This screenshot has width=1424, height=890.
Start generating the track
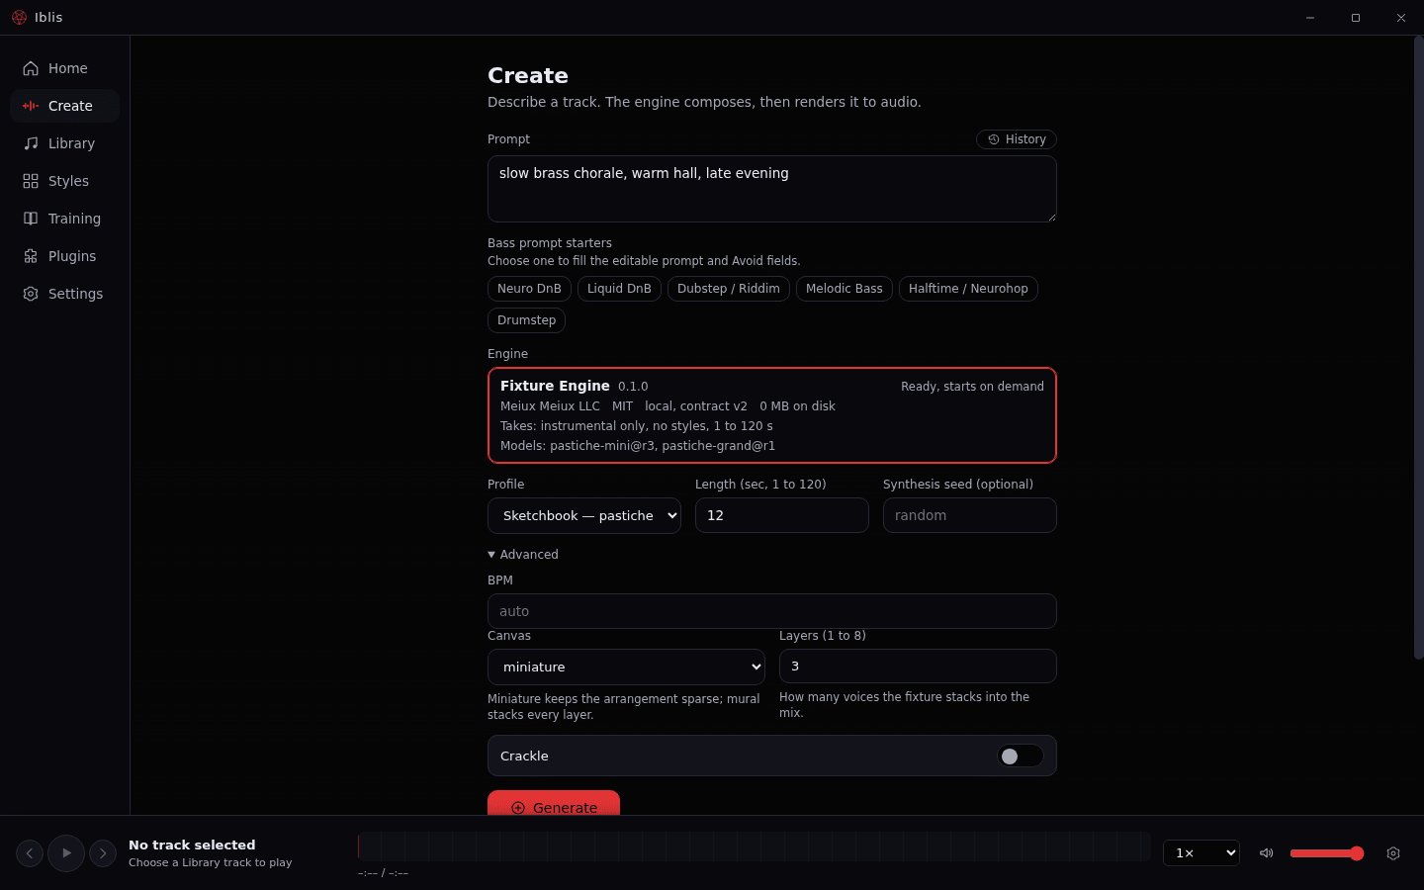pyautogui.click(x=554, y=803)
